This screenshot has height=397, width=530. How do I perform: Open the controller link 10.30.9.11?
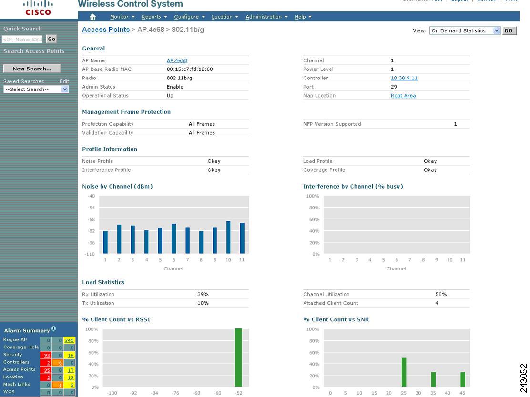click(404, 78)
